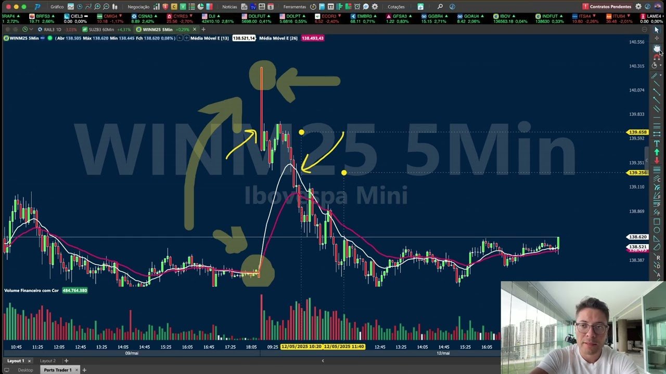Image resolution: width=666 pixels, height=374 pixels.
Task: Select the text T drawing tool
Action: tap(657, 143)
